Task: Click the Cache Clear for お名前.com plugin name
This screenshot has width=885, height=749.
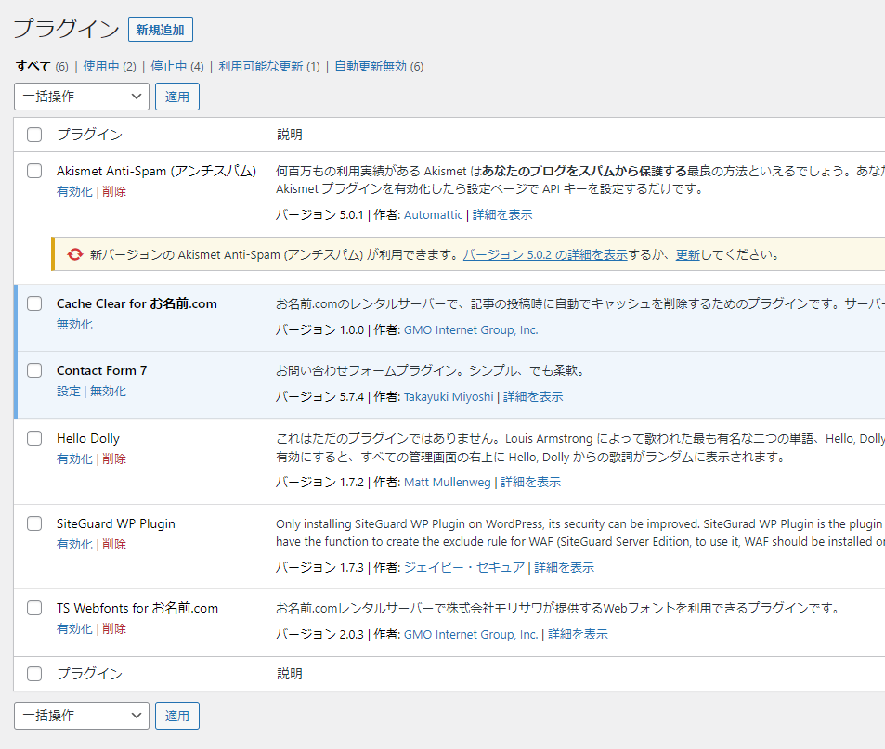Action: pos(137,303)
